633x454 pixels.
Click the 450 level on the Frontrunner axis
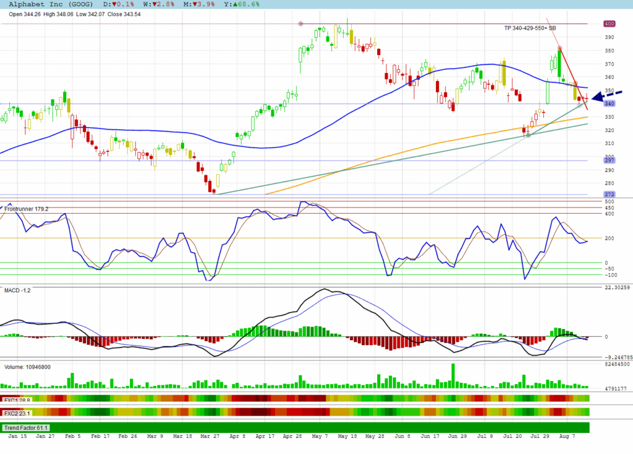coord(609,208)
